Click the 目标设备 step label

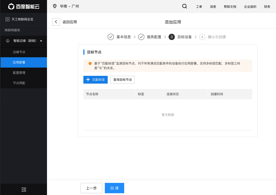click(x=184, y=37)
